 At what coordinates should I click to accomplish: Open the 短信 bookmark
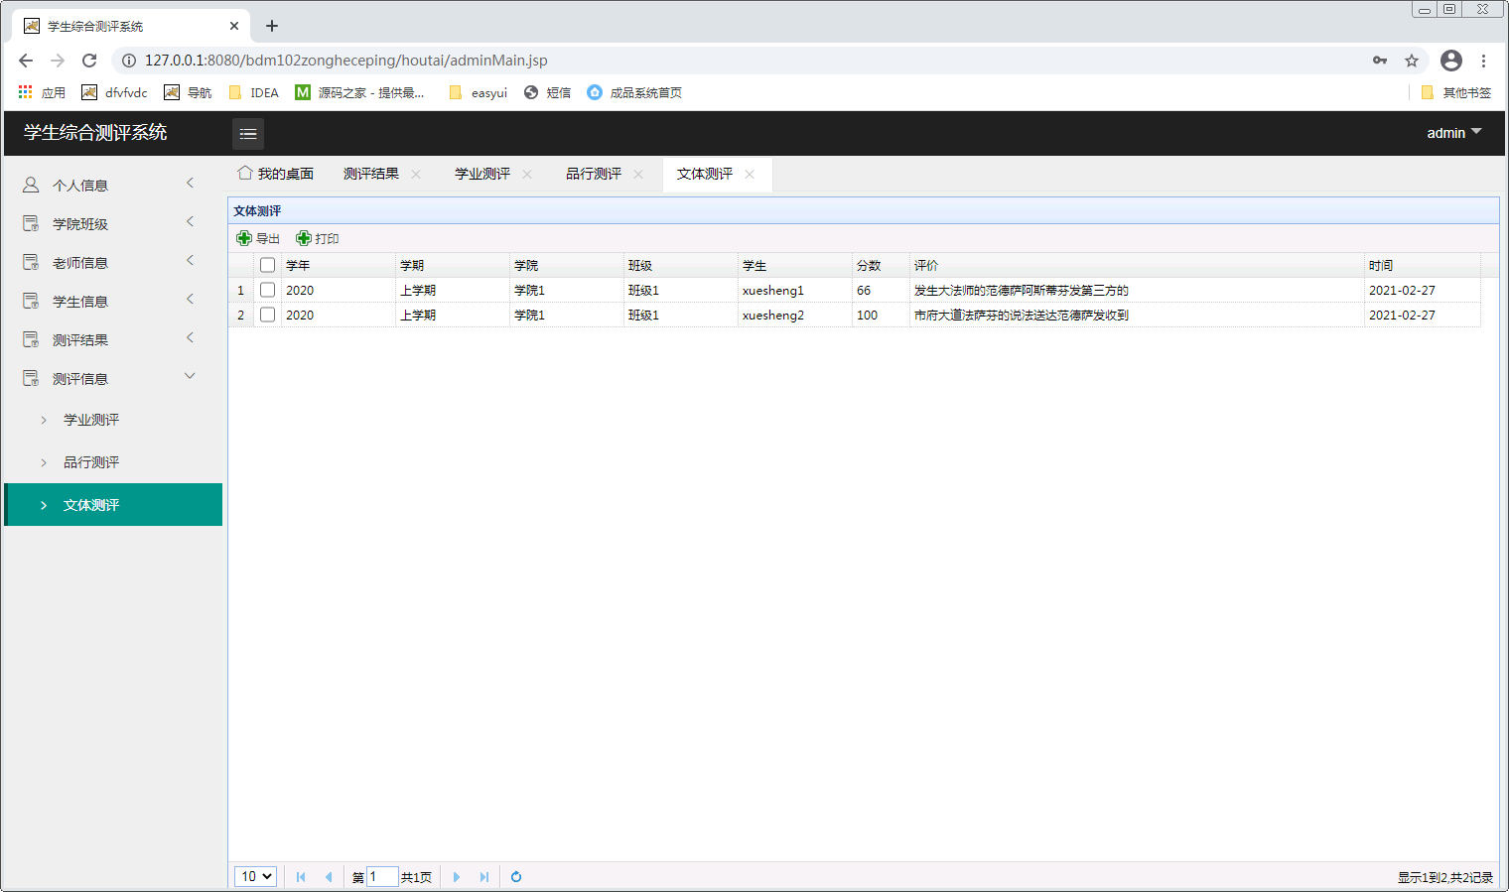(547, 92)
